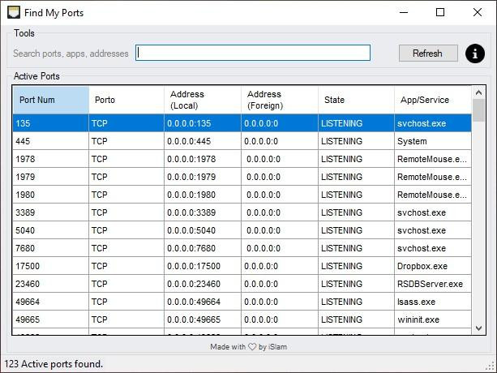Click foreign address in port 49664 row
Viewport: 497px width, 373px height.
click(x=280, y=302)
